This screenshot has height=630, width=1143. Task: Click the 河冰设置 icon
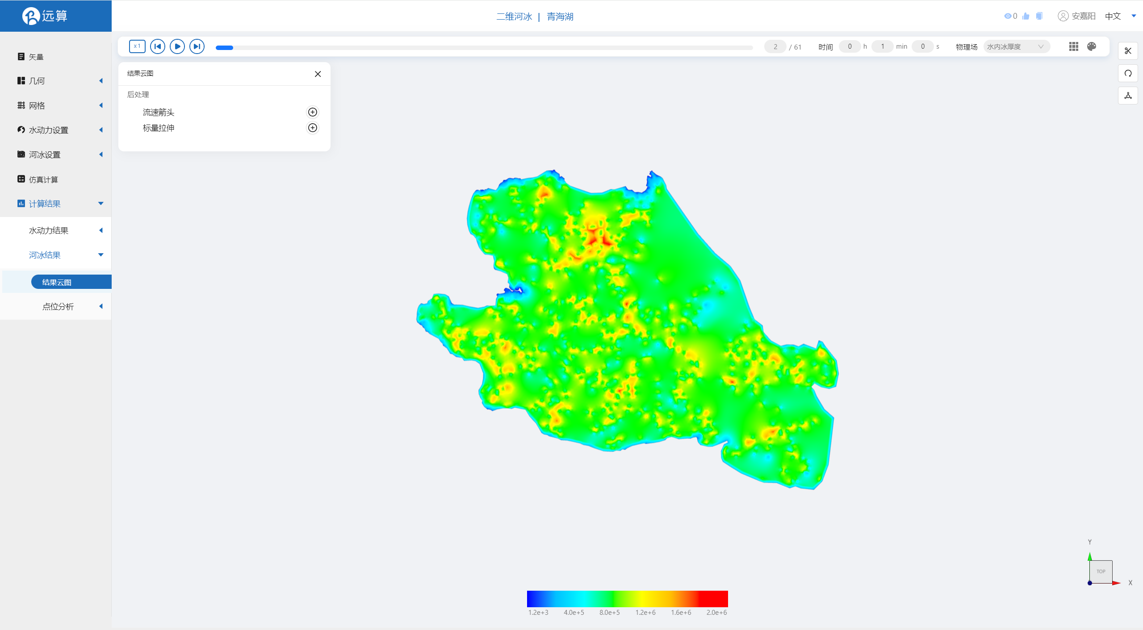pos(21,154)
